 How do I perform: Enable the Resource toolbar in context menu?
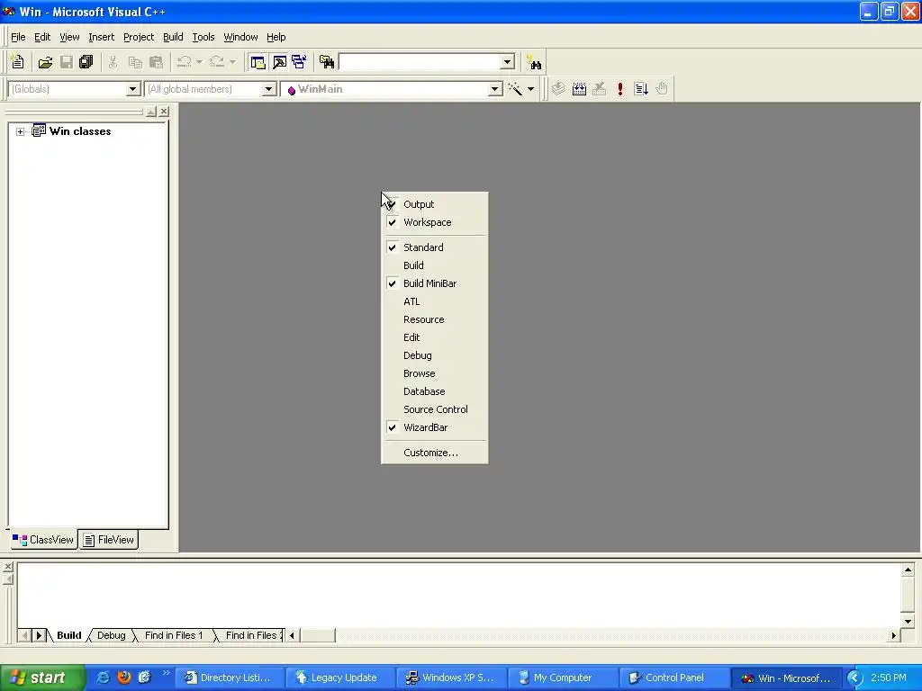coord(435,319)
